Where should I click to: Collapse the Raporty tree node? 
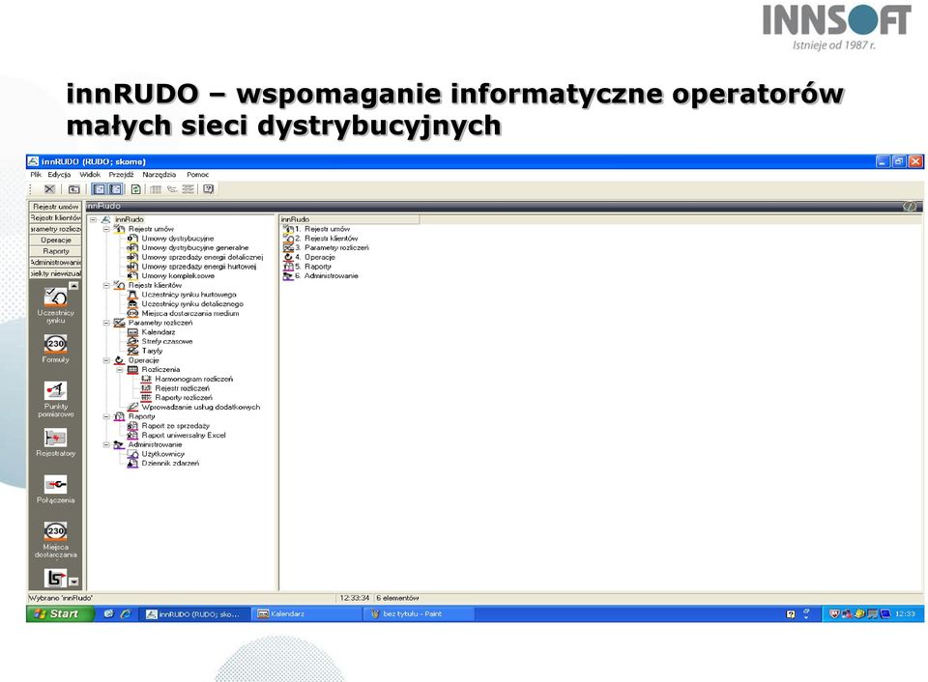click(x=106, y=416)
